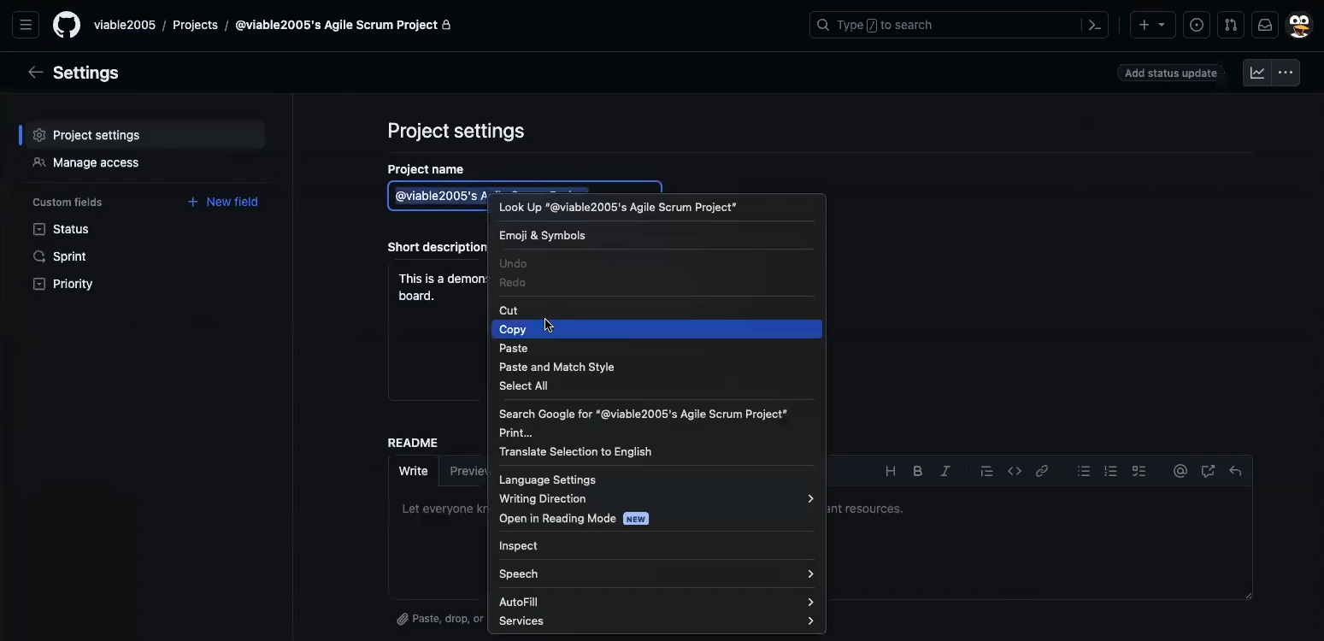Open the notifications inbox icon
The height and width of the screenshot is (641, 1324).
pos(1265,26)
